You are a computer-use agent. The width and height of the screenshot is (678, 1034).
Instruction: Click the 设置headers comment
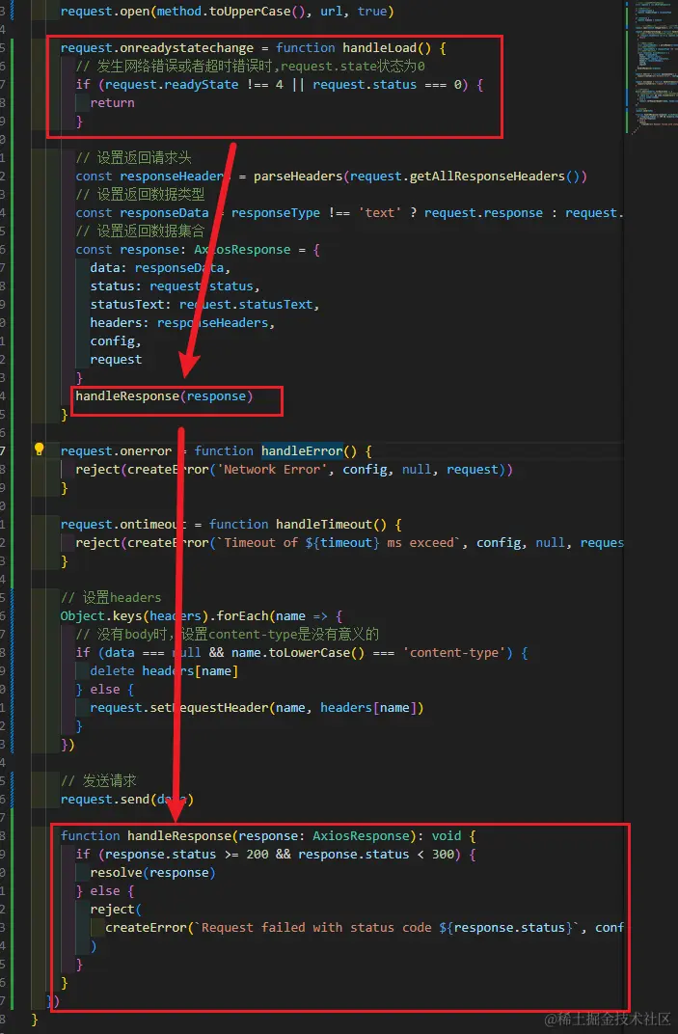111,597
